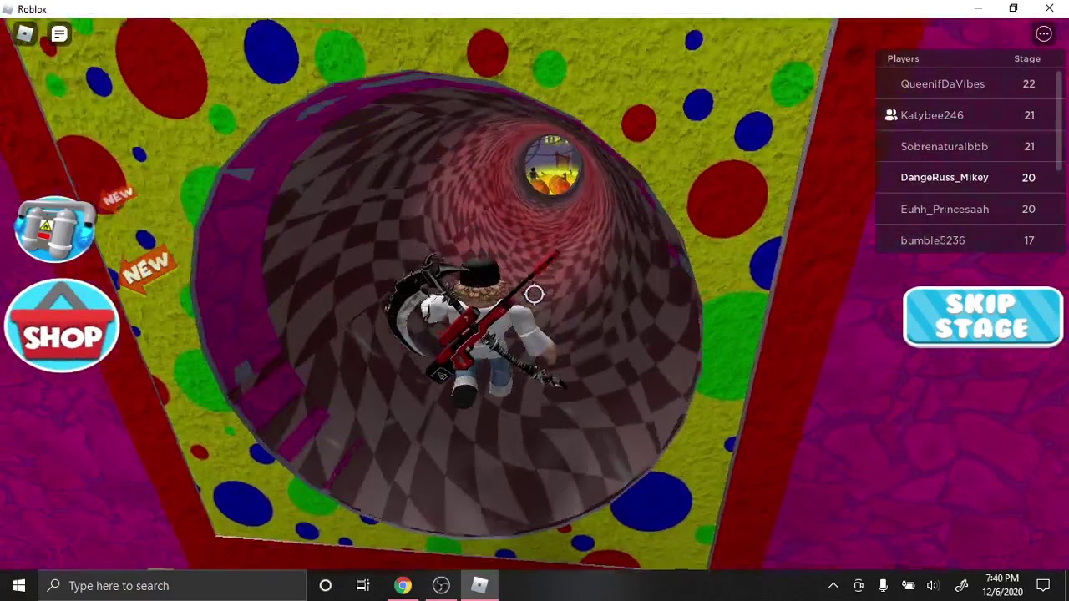1069x601 pixels.
Task: Click the Players column header
Action: 903,58
